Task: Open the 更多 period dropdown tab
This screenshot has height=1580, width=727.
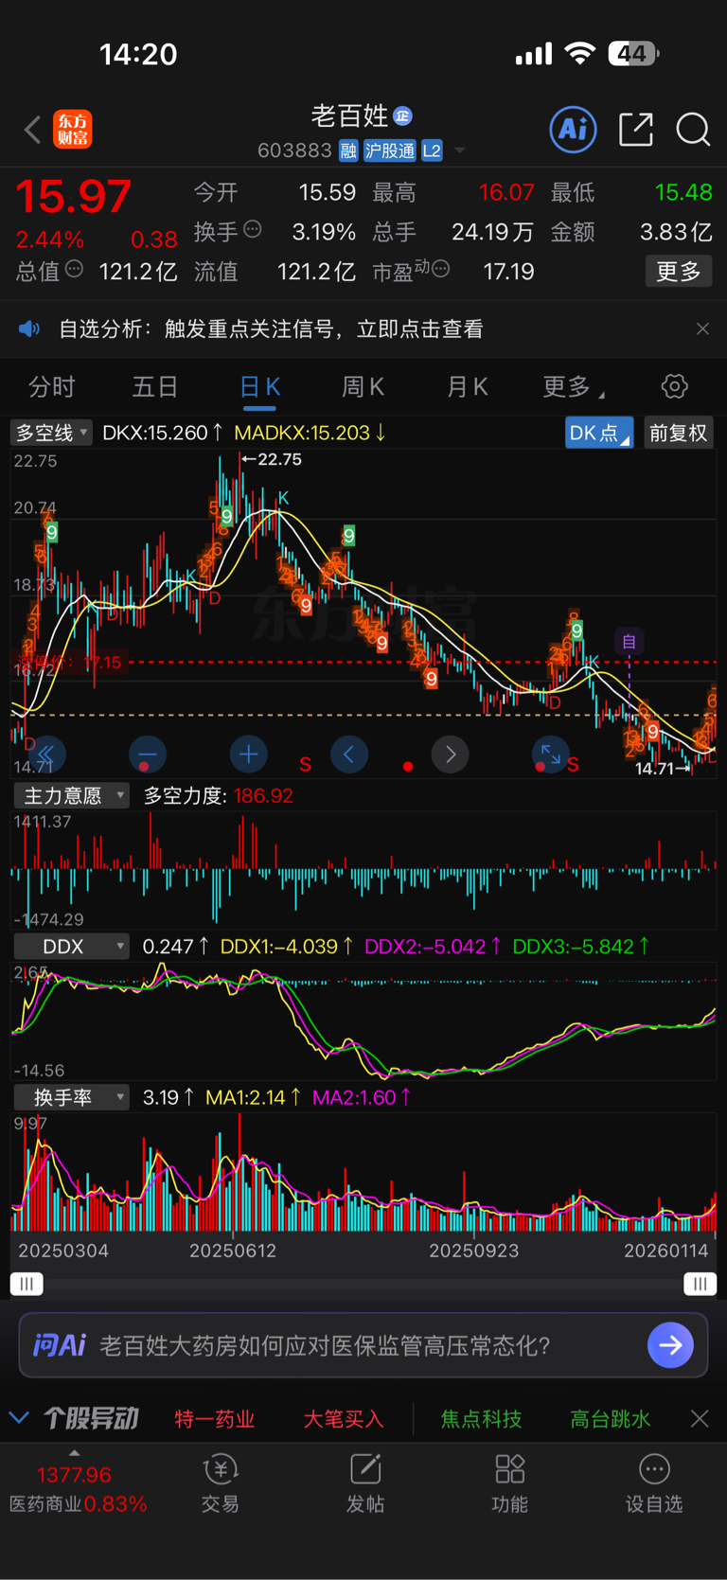Action: (572, 386)
